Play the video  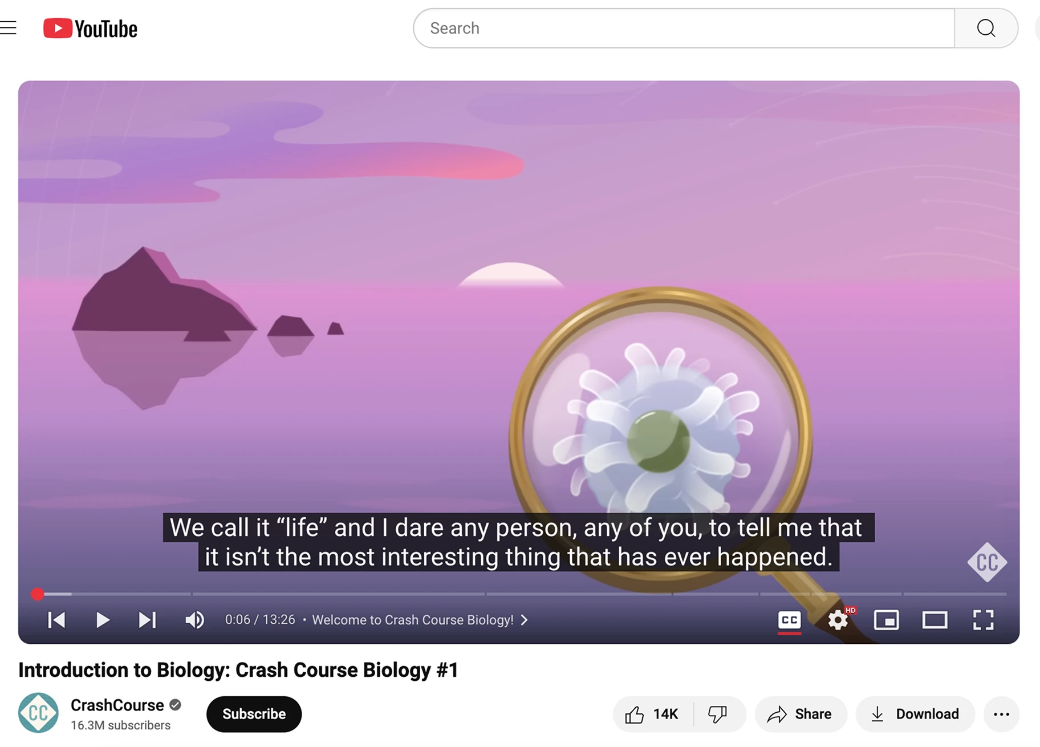103,620
